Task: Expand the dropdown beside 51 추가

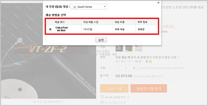Action: click(125, 103)
